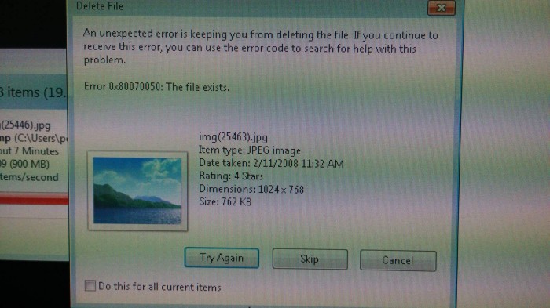Click the C:\Users path in background window
This screenshot has height=308, width=550.
(x=41, y=138)
